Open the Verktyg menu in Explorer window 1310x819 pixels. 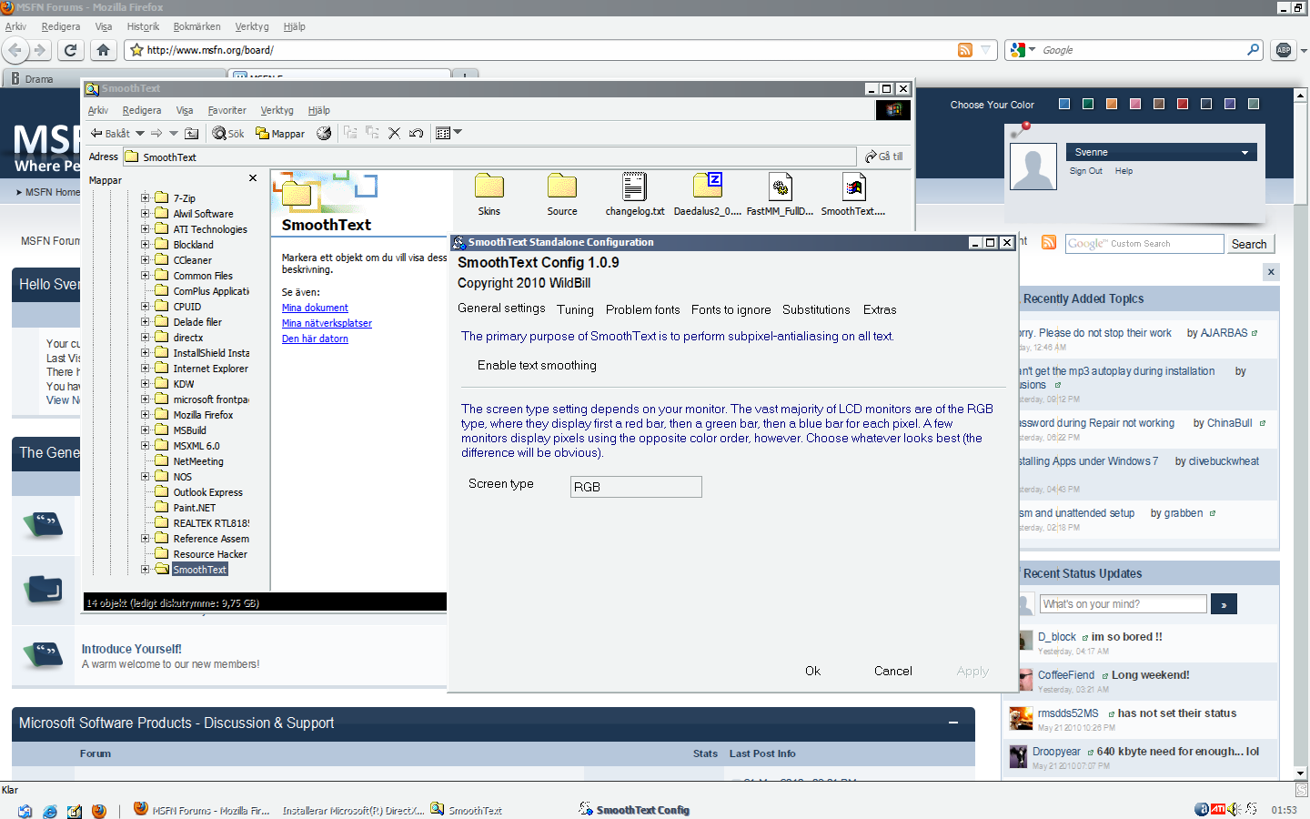point(277,110)
